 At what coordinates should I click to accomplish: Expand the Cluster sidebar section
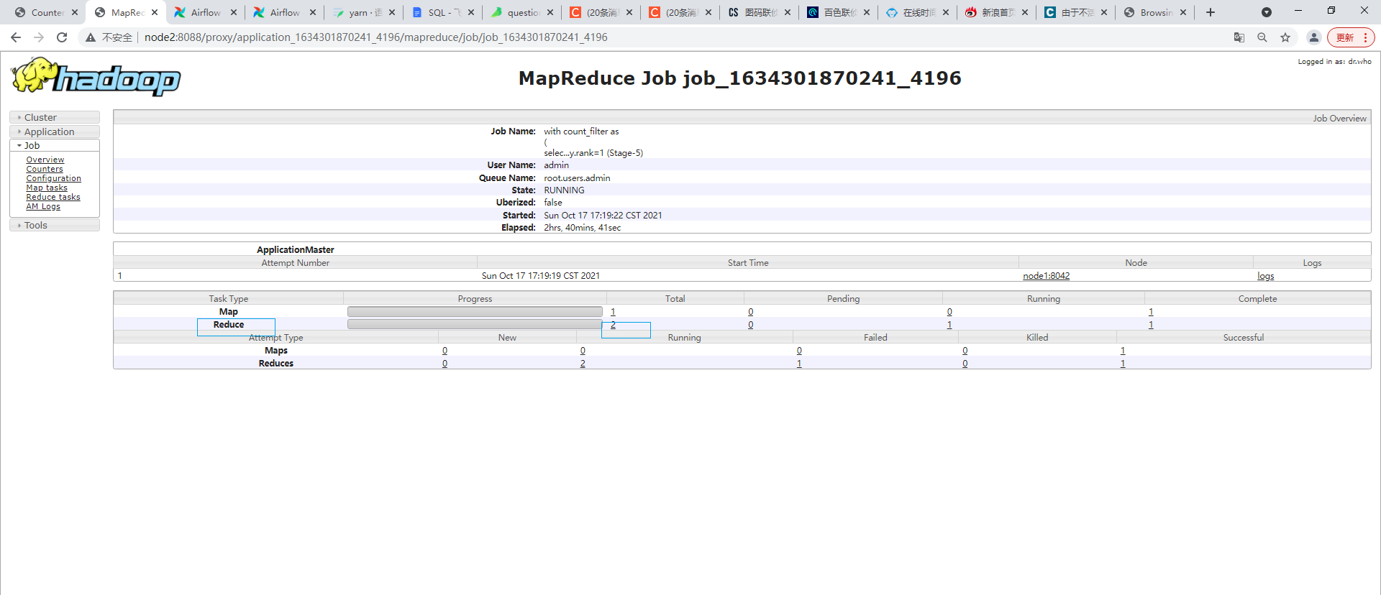55,117
